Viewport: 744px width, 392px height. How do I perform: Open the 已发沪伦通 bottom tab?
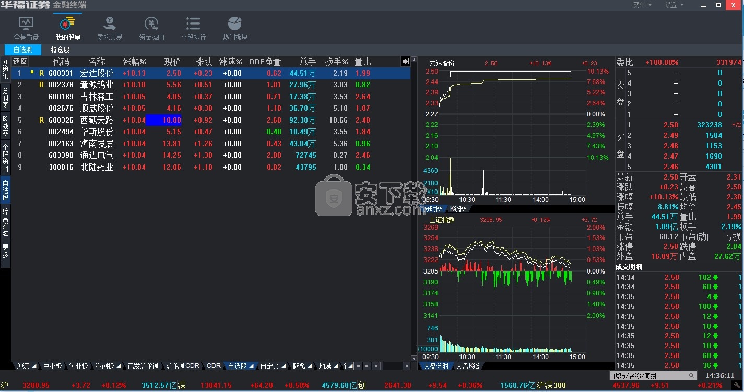coord(143,366)
